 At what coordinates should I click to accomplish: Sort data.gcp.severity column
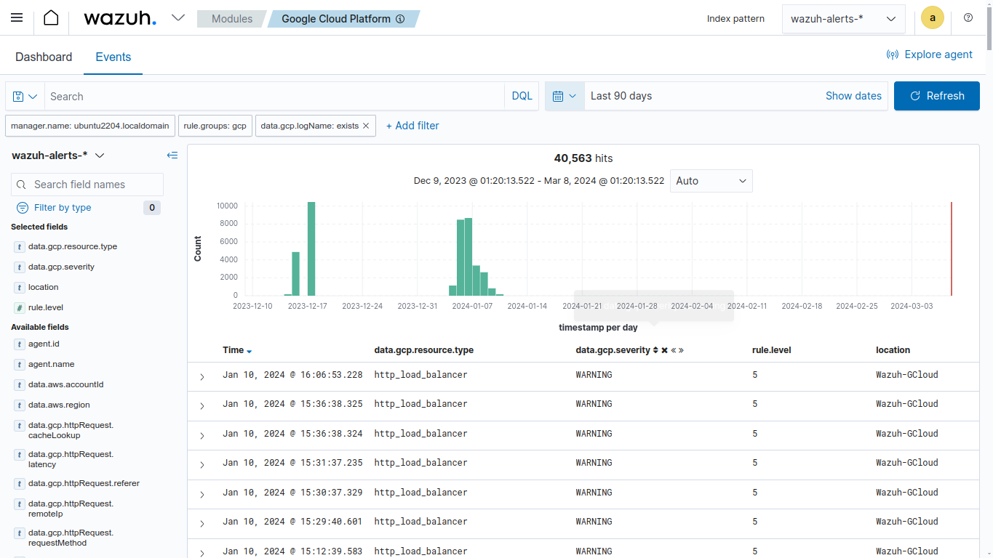coord(655,350)
